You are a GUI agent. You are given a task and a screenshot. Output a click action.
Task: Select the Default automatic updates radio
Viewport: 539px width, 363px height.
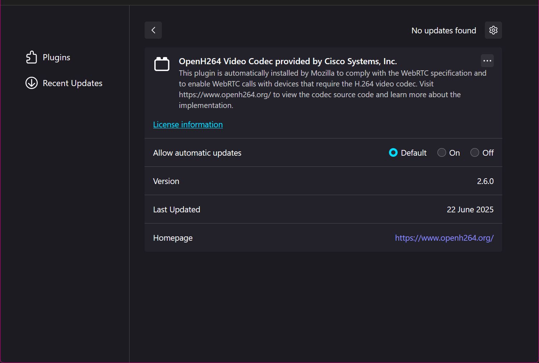[x=393, y=153]
